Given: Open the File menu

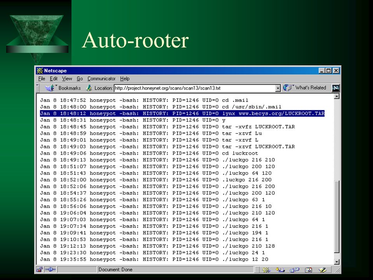Looking at the screenshot, I should [42, 79].
